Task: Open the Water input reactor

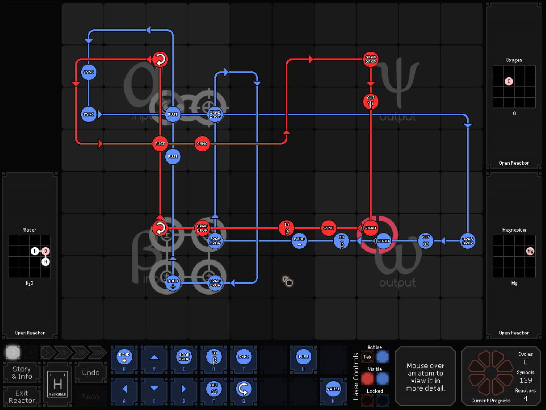Action: click(30, 333)
